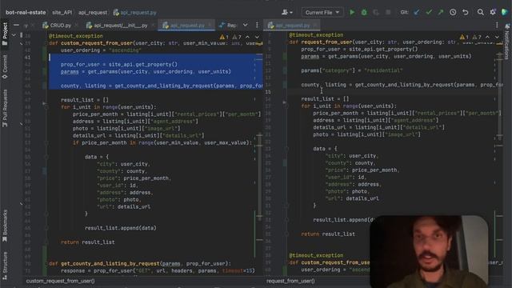Image resolution: width=512 pixels, height=288 pixels.
Task: Click api_request folder breadcrumb
Action: 93,13
